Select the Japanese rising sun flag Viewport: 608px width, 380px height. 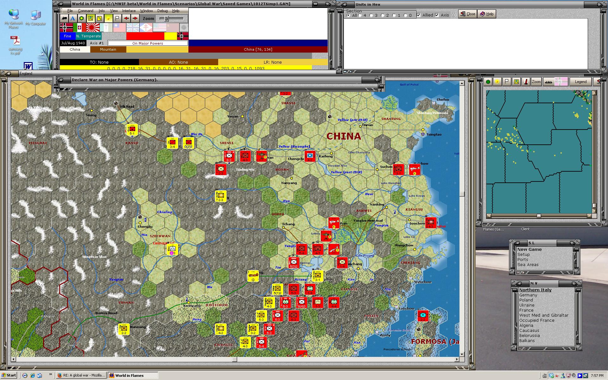pos(93,28)
